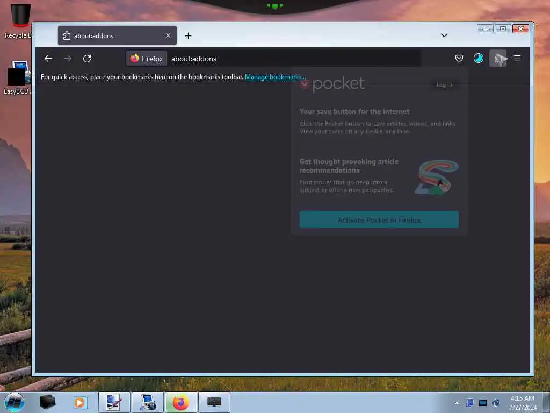This screenshot has width=550, height=413.
Task: Click the blue flag tray icon
Action: (x=469, y=403)
